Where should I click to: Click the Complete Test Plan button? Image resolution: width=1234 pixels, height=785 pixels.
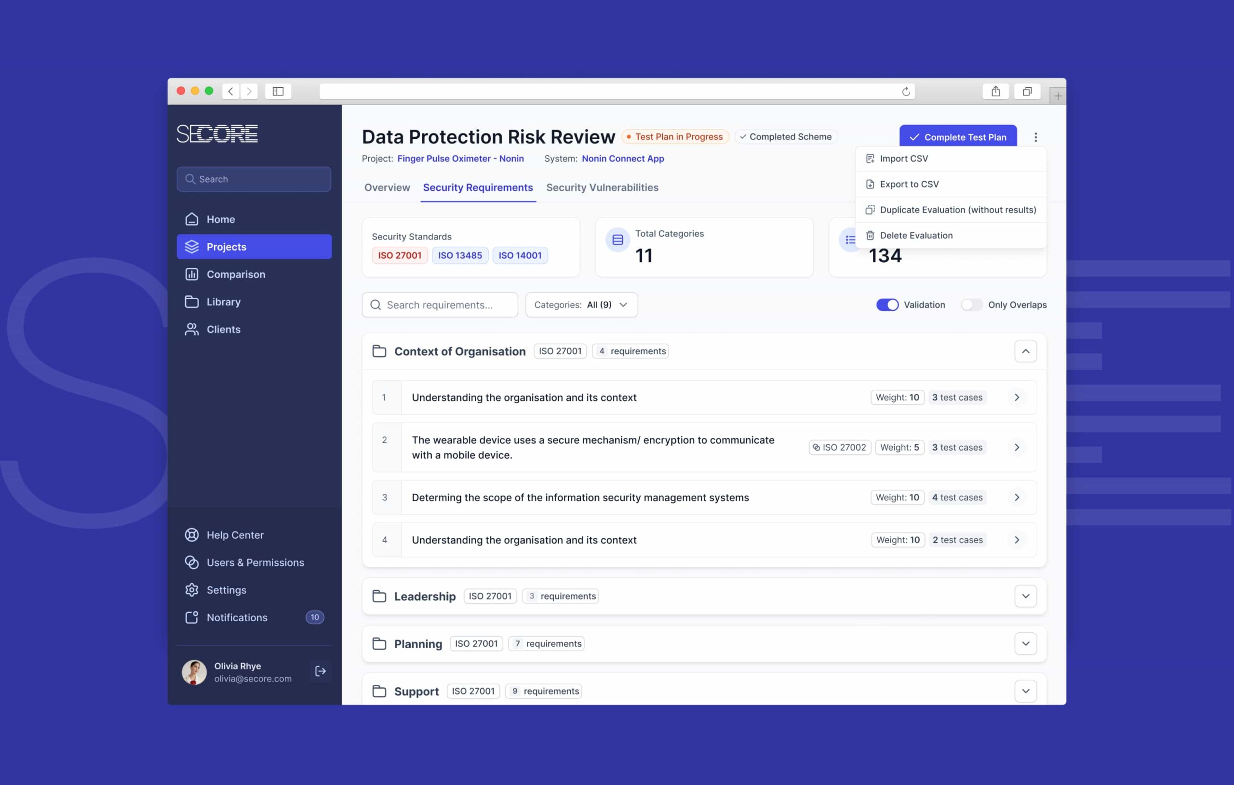coord(958,136)
